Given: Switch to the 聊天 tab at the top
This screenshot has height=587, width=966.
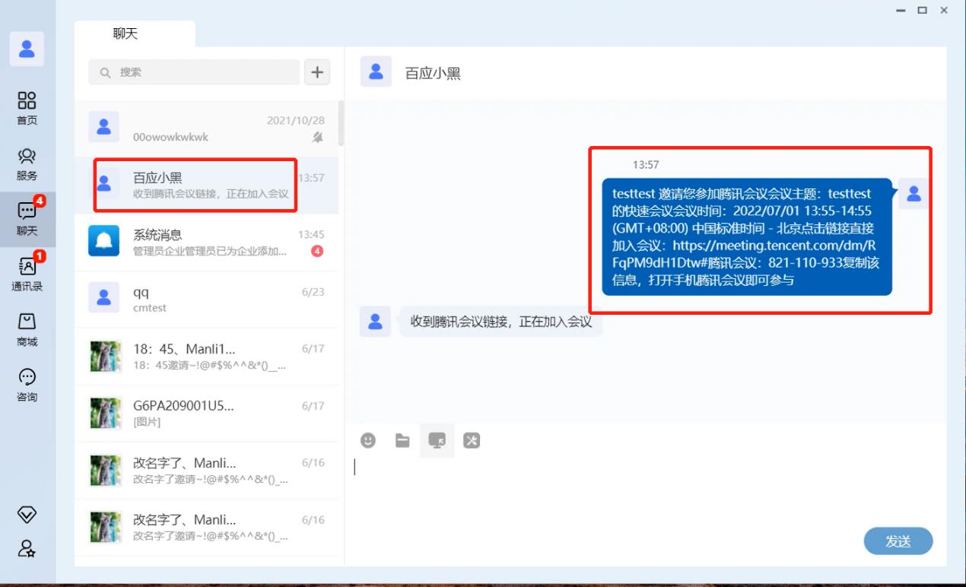Looking at the screenshot, I should tap(126, 33).
